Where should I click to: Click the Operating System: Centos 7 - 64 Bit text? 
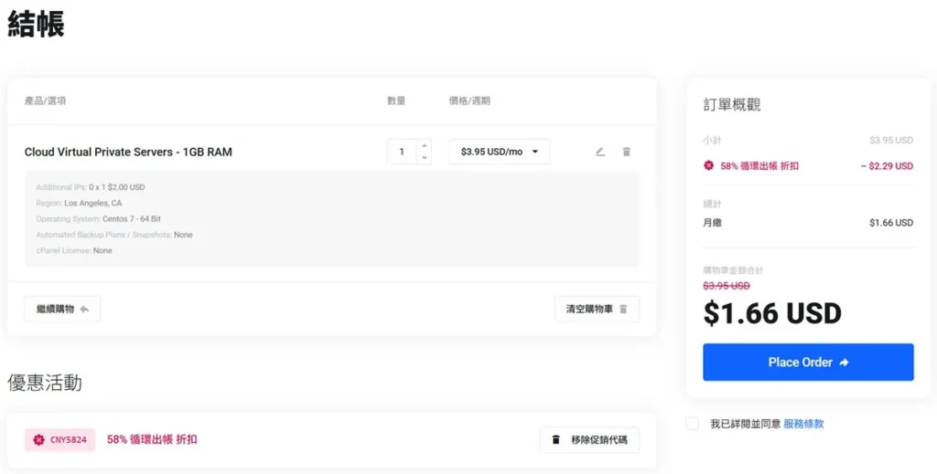pos(98,219)
